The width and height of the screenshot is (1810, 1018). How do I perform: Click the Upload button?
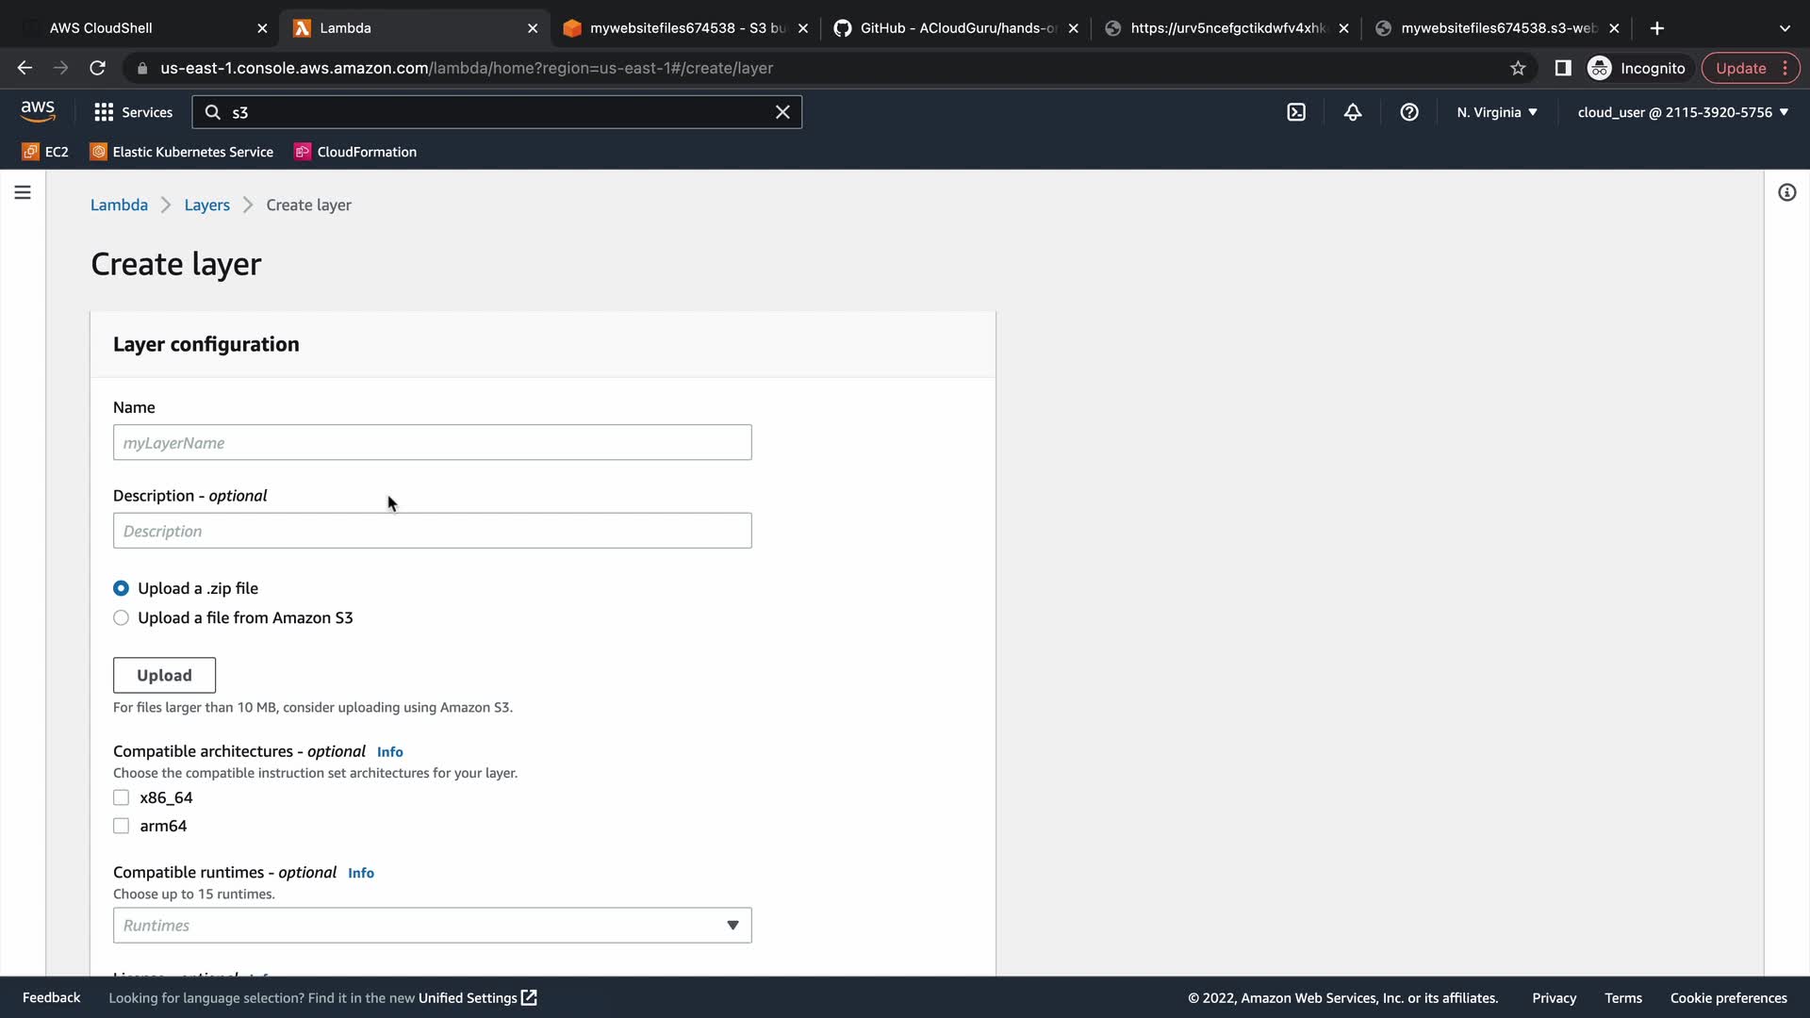point(164,675)
